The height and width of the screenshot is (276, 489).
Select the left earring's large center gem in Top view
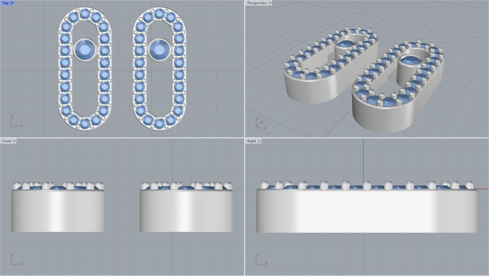coord(85,50)
